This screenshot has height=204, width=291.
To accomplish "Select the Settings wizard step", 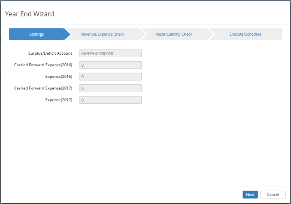I will pos(36,34).
